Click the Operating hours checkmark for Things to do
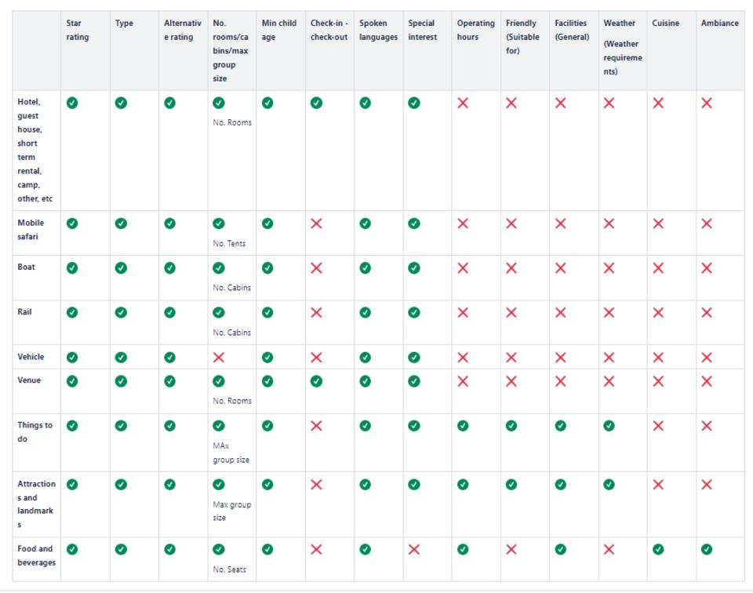This screenshot has height=593, width=753. coord(463,426)
